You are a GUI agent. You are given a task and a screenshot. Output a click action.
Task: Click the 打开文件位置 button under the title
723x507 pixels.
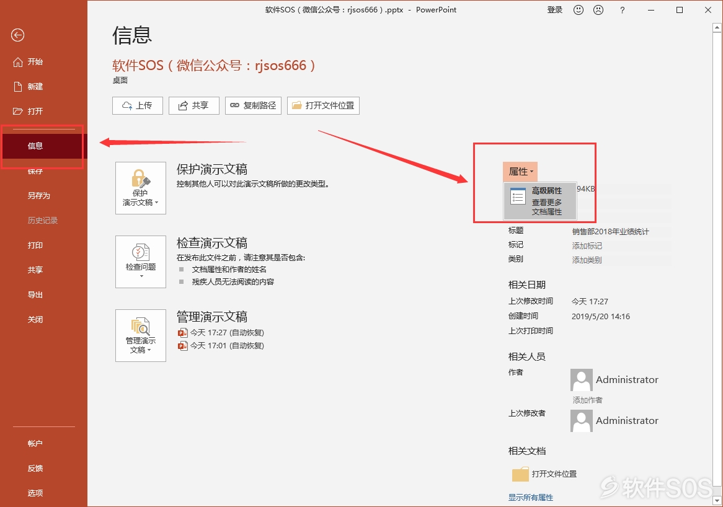click(x=323, y=105)
